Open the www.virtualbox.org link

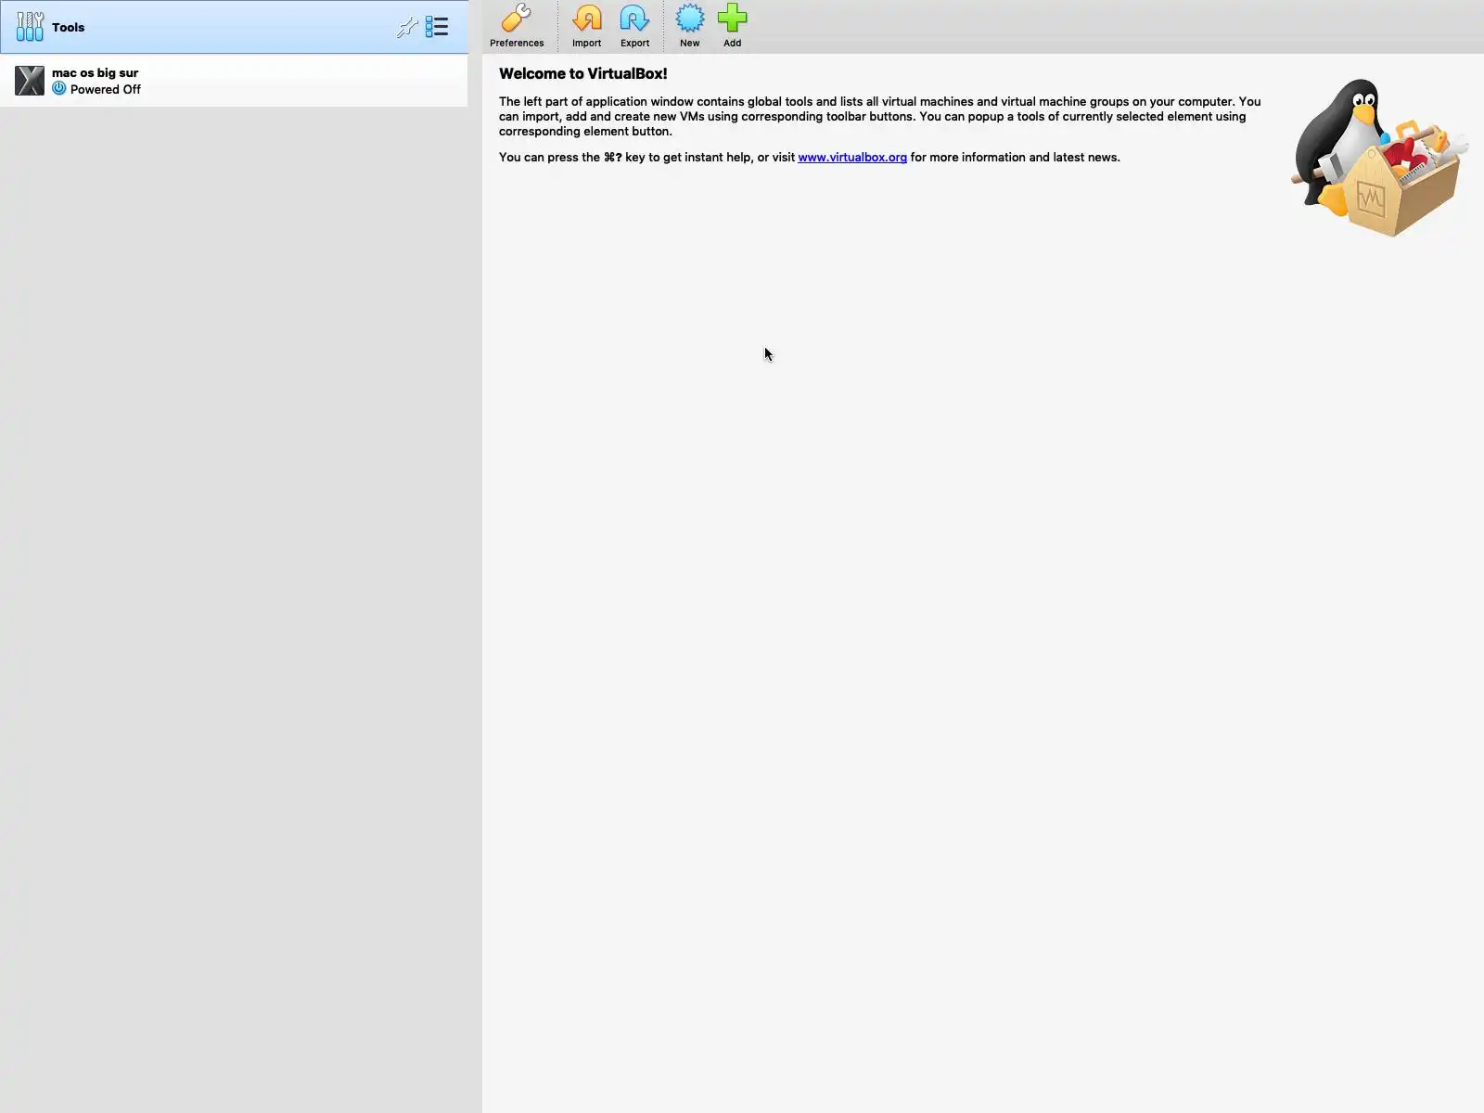852,158
